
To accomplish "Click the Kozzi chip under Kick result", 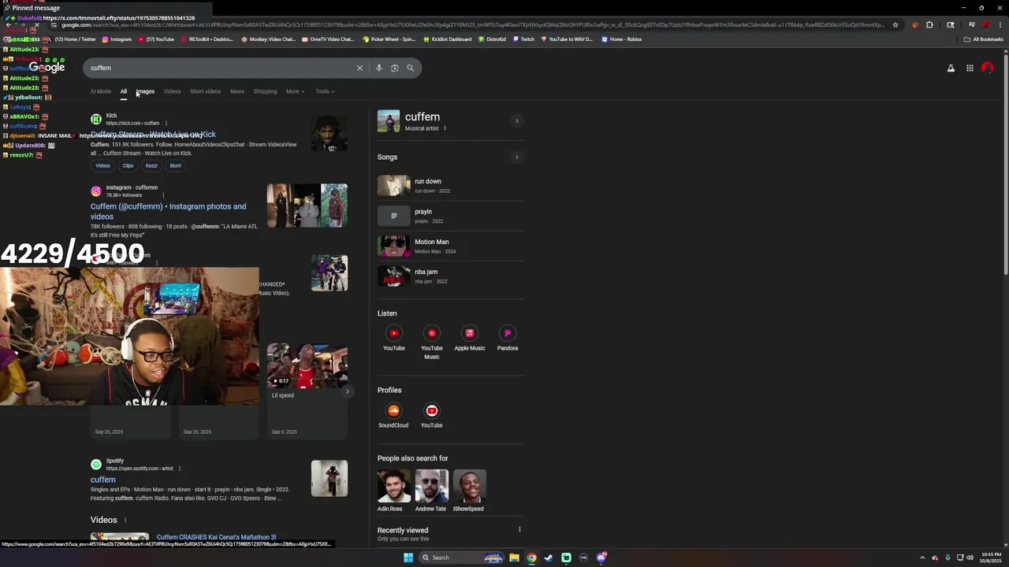I will point(151,165).
